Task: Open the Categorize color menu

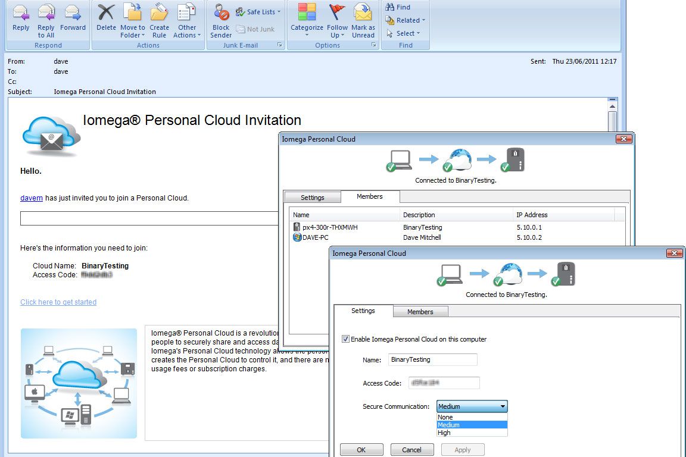Action: tap(307, 21)
